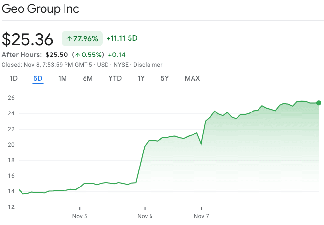Click the Nov 6 date axis label
This screenshot has width=324, height=225.
click(x=145, y=216)
